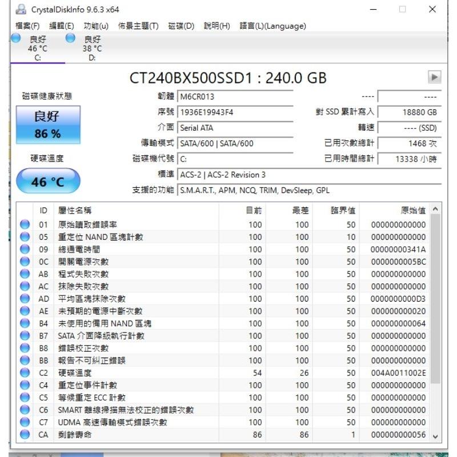The width and height of the screenshot is (457, 457).
Task: Open the 語言(L)(Language) menu
Action: pyautogui.click(x=273, y=26)
